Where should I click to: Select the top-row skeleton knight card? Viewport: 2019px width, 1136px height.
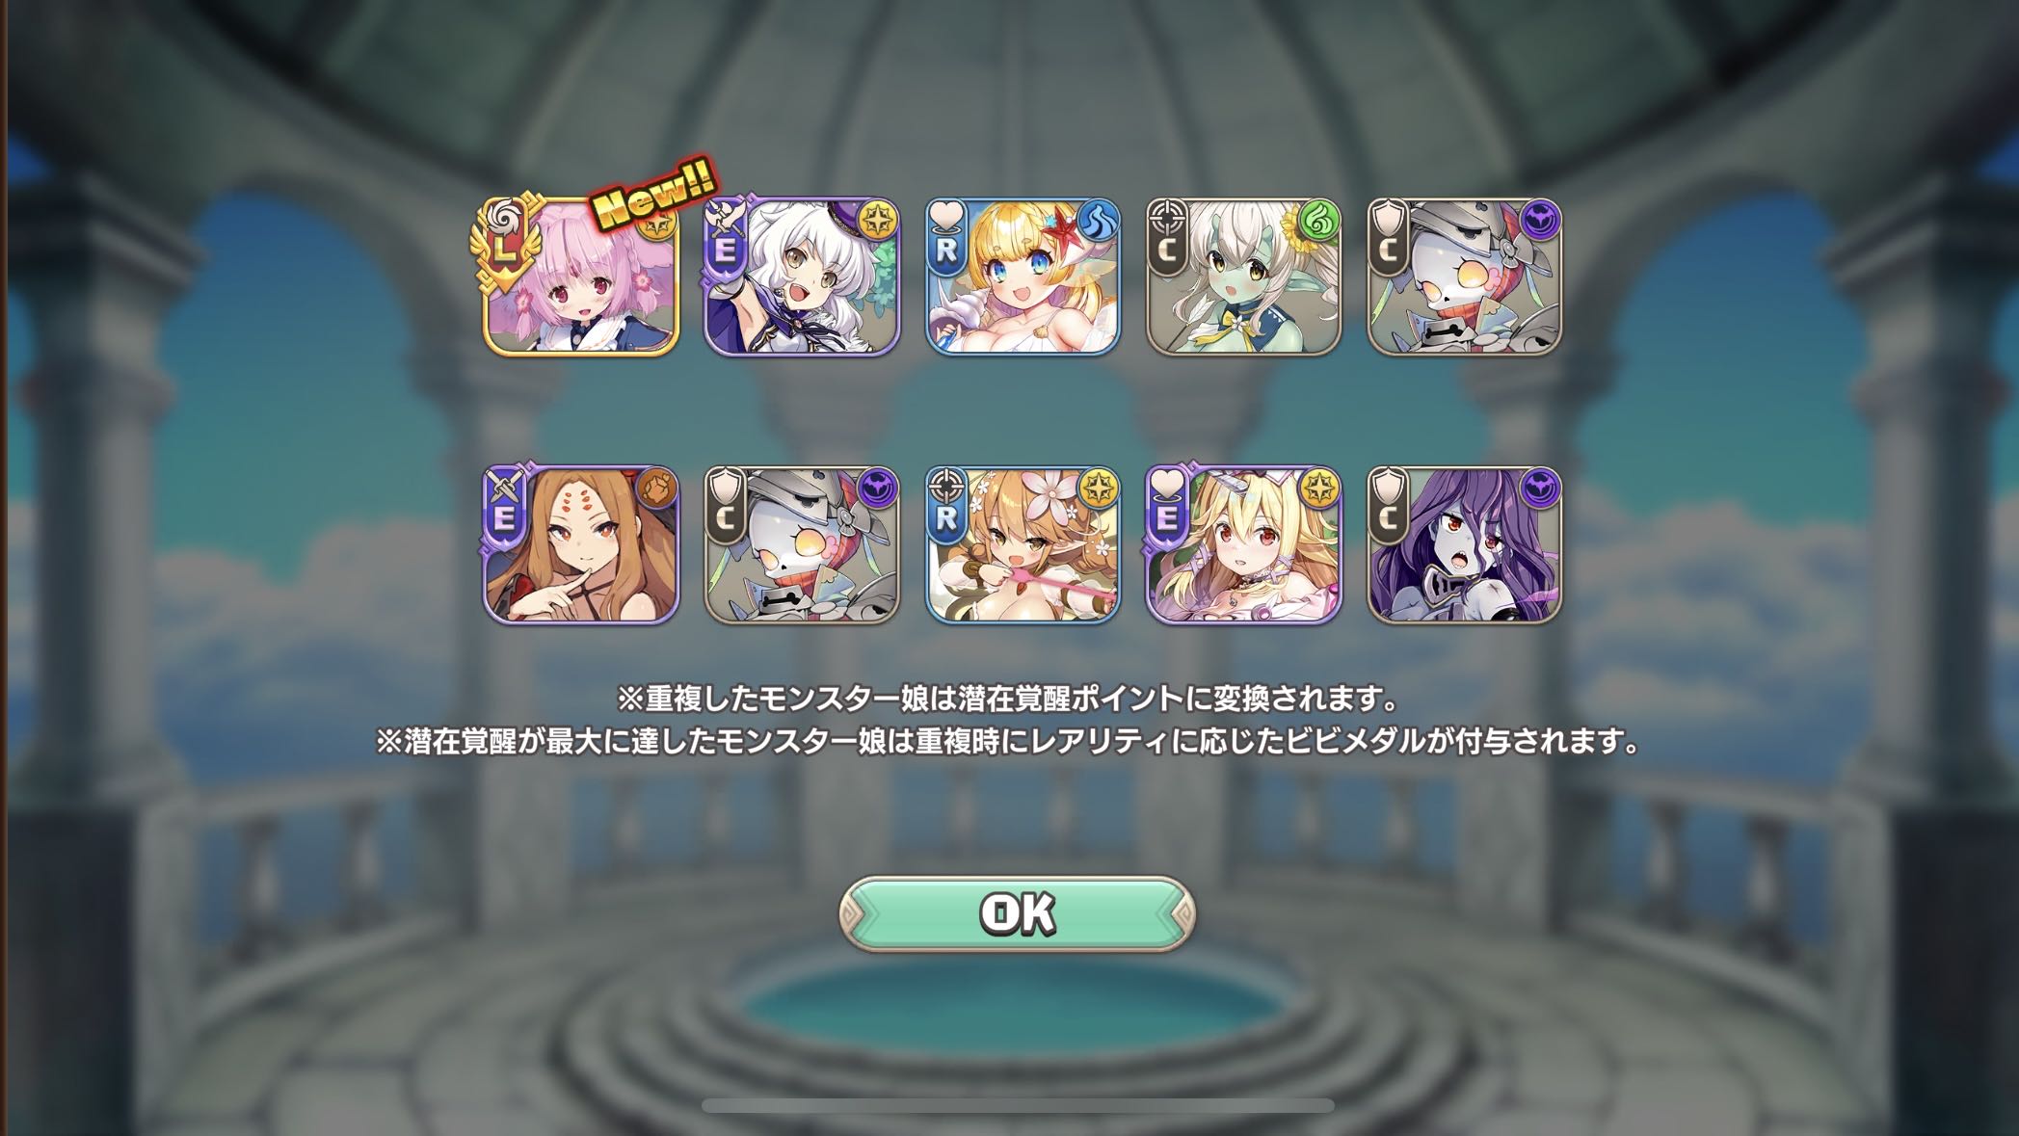coord(1464,277)
